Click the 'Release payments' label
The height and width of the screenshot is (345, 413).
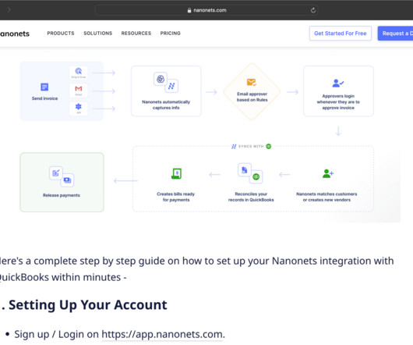tap(62, 195)
